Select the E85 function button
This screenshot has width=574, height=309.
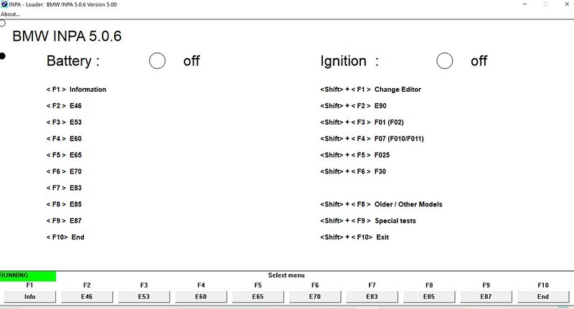429,297
